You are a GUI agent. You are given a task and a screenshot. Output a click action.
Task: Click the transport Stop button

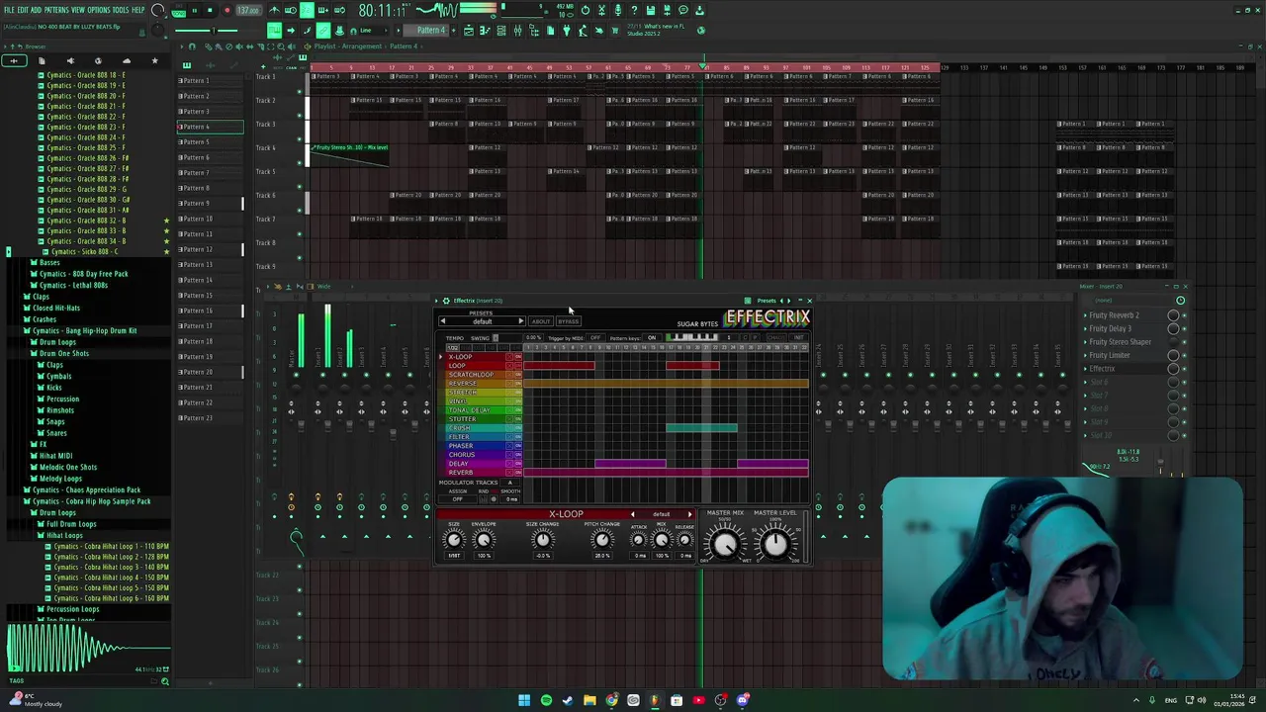click(x=210, y=11)
